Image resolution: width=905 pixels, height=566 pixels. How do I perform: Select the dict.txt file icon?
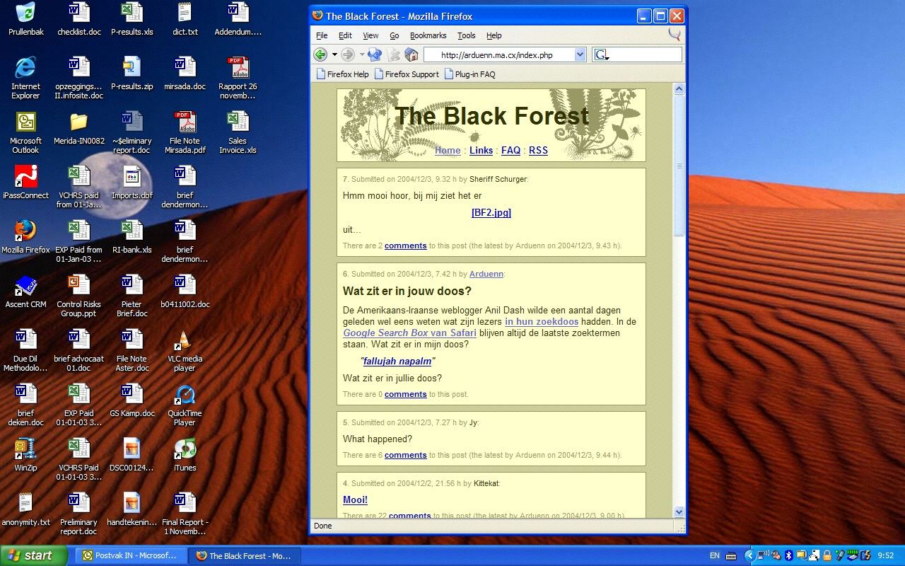tap(185, 19)
